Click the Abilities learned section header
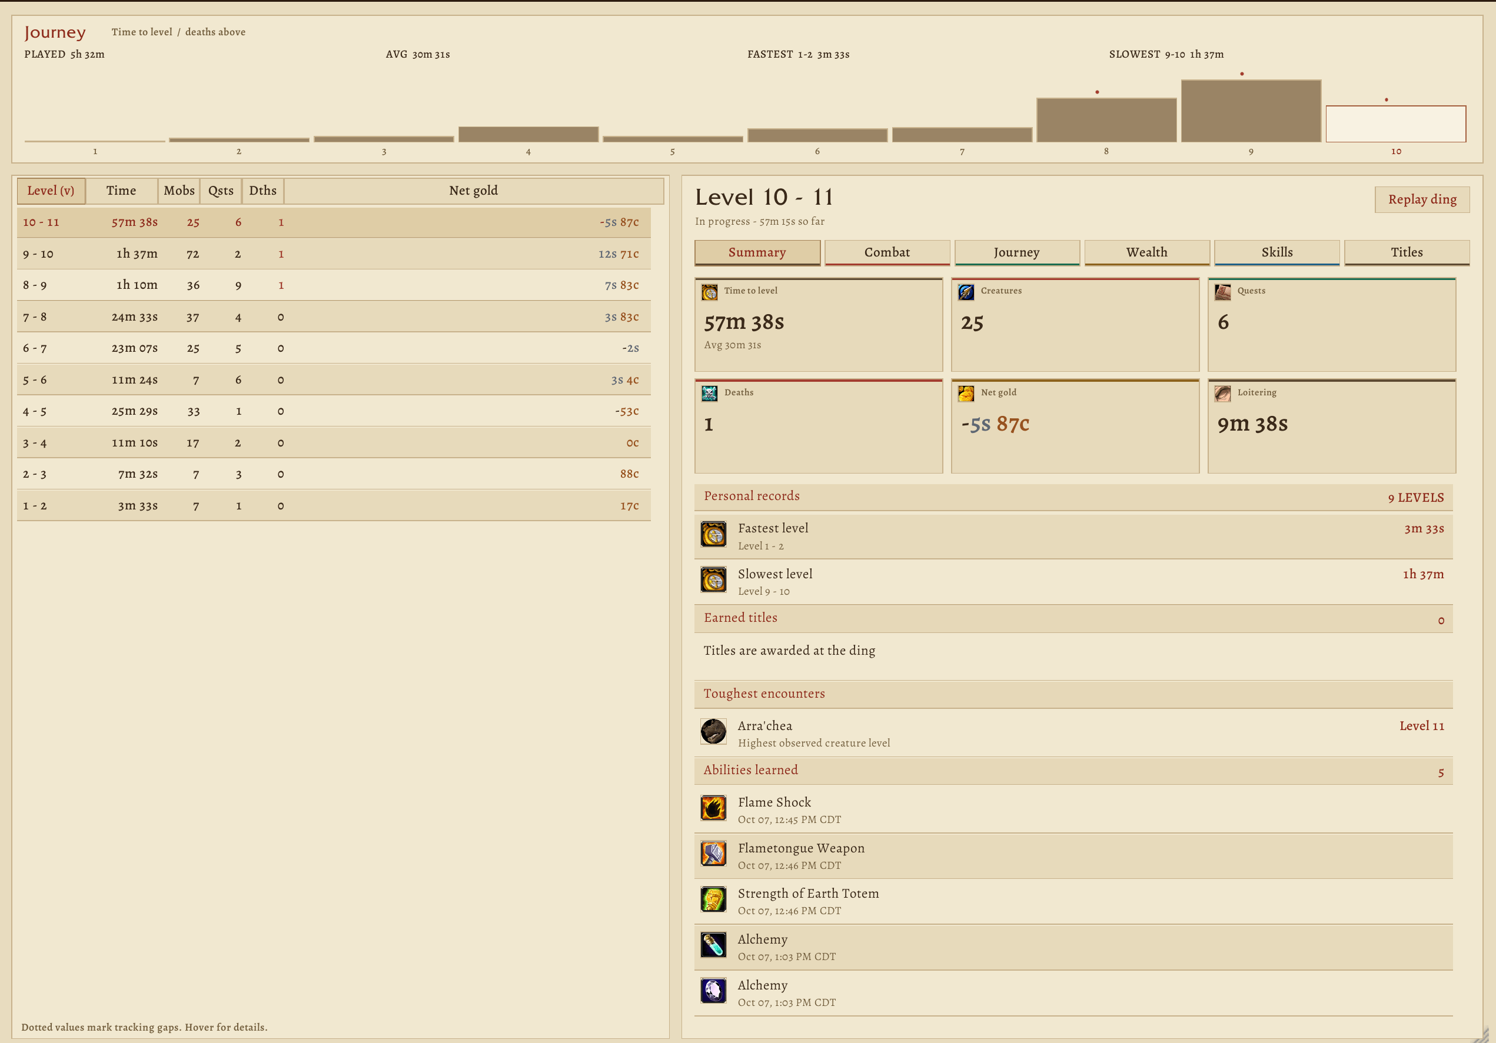 point(1073,771)
